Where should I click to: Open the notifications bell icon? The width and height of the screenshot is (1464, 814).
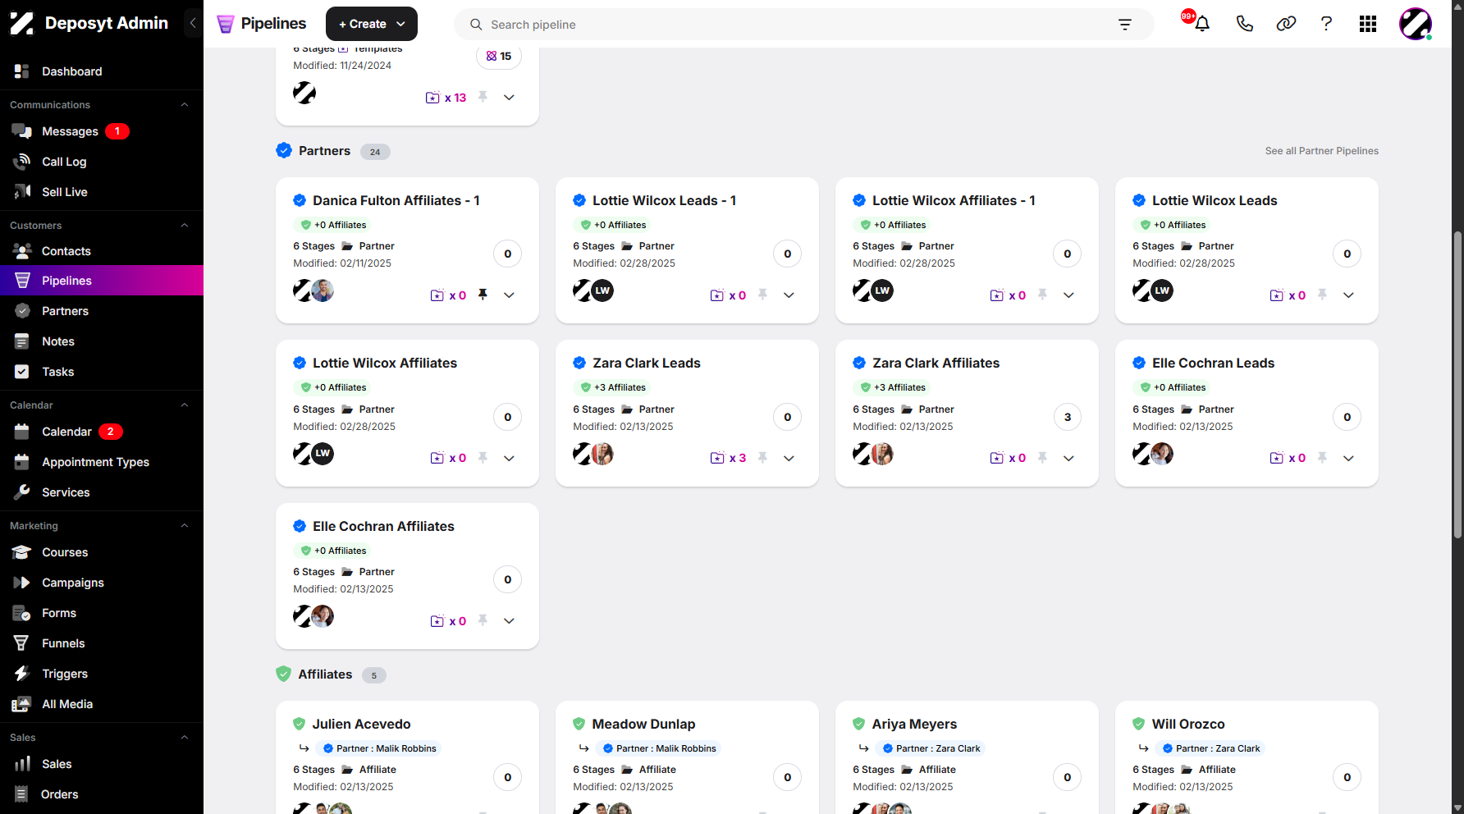click(x=1202, y=24)
